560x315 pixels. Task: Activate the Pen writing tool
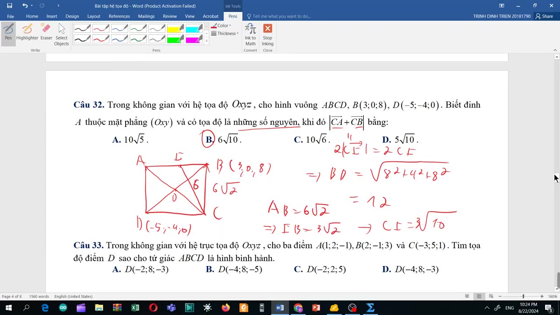pyautogui.click(x=8, y=33)
